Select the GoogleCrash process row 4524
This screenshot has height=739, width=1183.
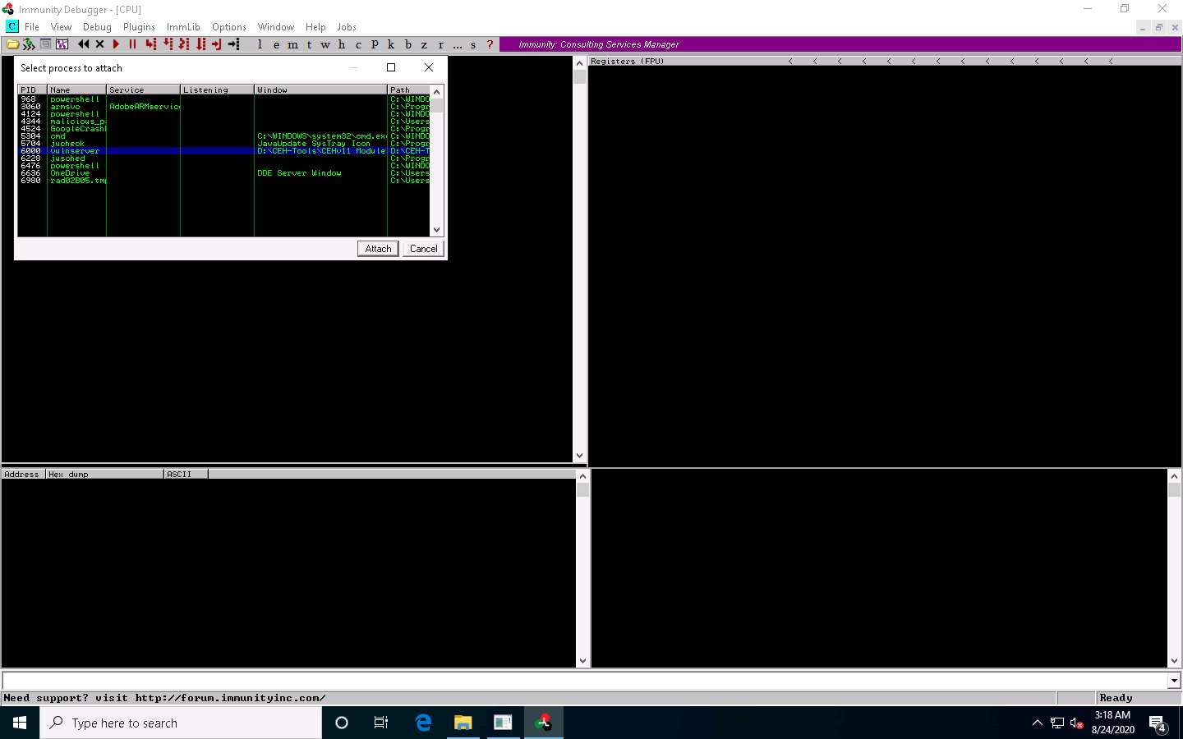tap(223, 129)
